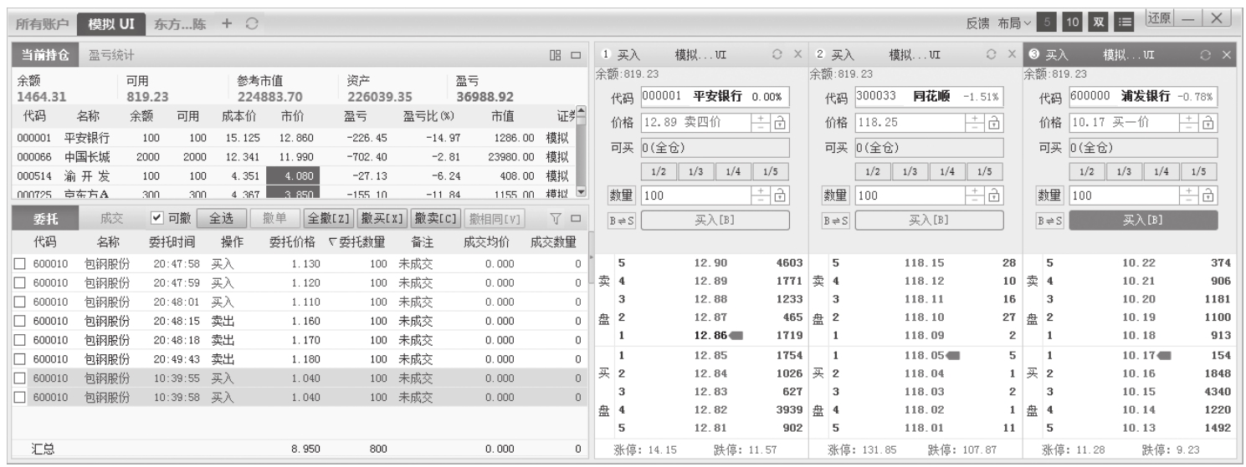Switch to 模拟 UI account tab
This screenshot has width=1246, height=467.
tap(111, 23)
